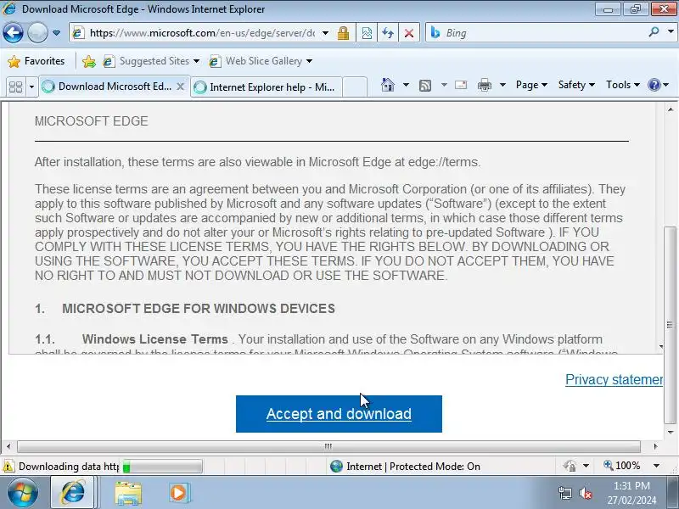Image resolution: width=679 pixels, height=509 pixels.
Task: Expand the address bar autocomplete dropdown
Action: (x=325, y=33)
